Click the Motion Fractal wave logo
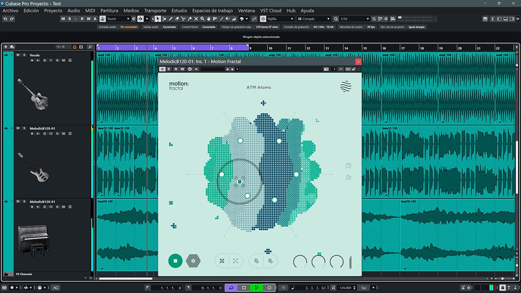Viewport: 521px width, 293px height. (346, 86)
